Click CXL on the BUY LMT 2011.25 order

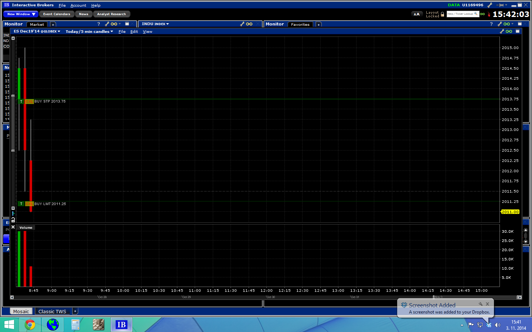coord(29,204)
